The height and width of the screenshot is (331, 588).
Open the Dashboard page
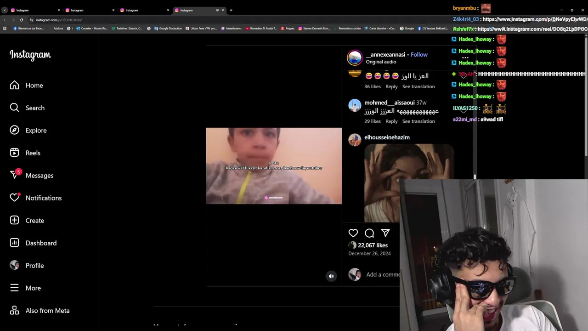click(33, 243)
